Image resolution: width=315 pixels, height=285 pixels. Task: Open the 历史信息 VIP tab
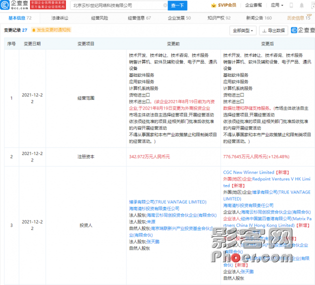[x=299, y=17]
